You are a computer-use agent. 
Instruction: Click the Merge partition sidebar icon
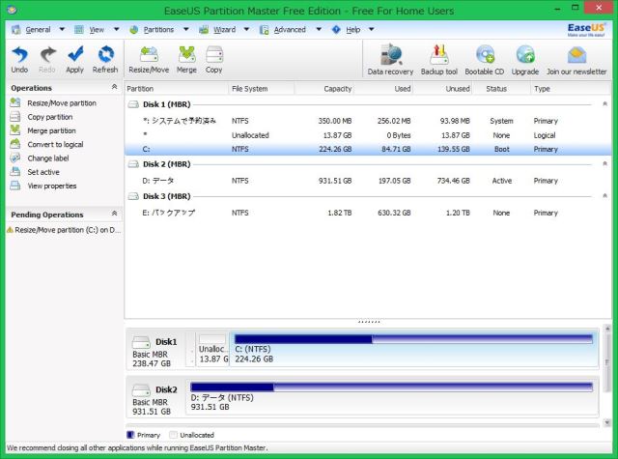click(15, 129)
